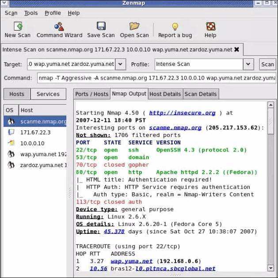This screenshot has width=278, height=278.
Task: Click the Linux penguin icon for scanme.nmap.org
Action: click(11, 122)
